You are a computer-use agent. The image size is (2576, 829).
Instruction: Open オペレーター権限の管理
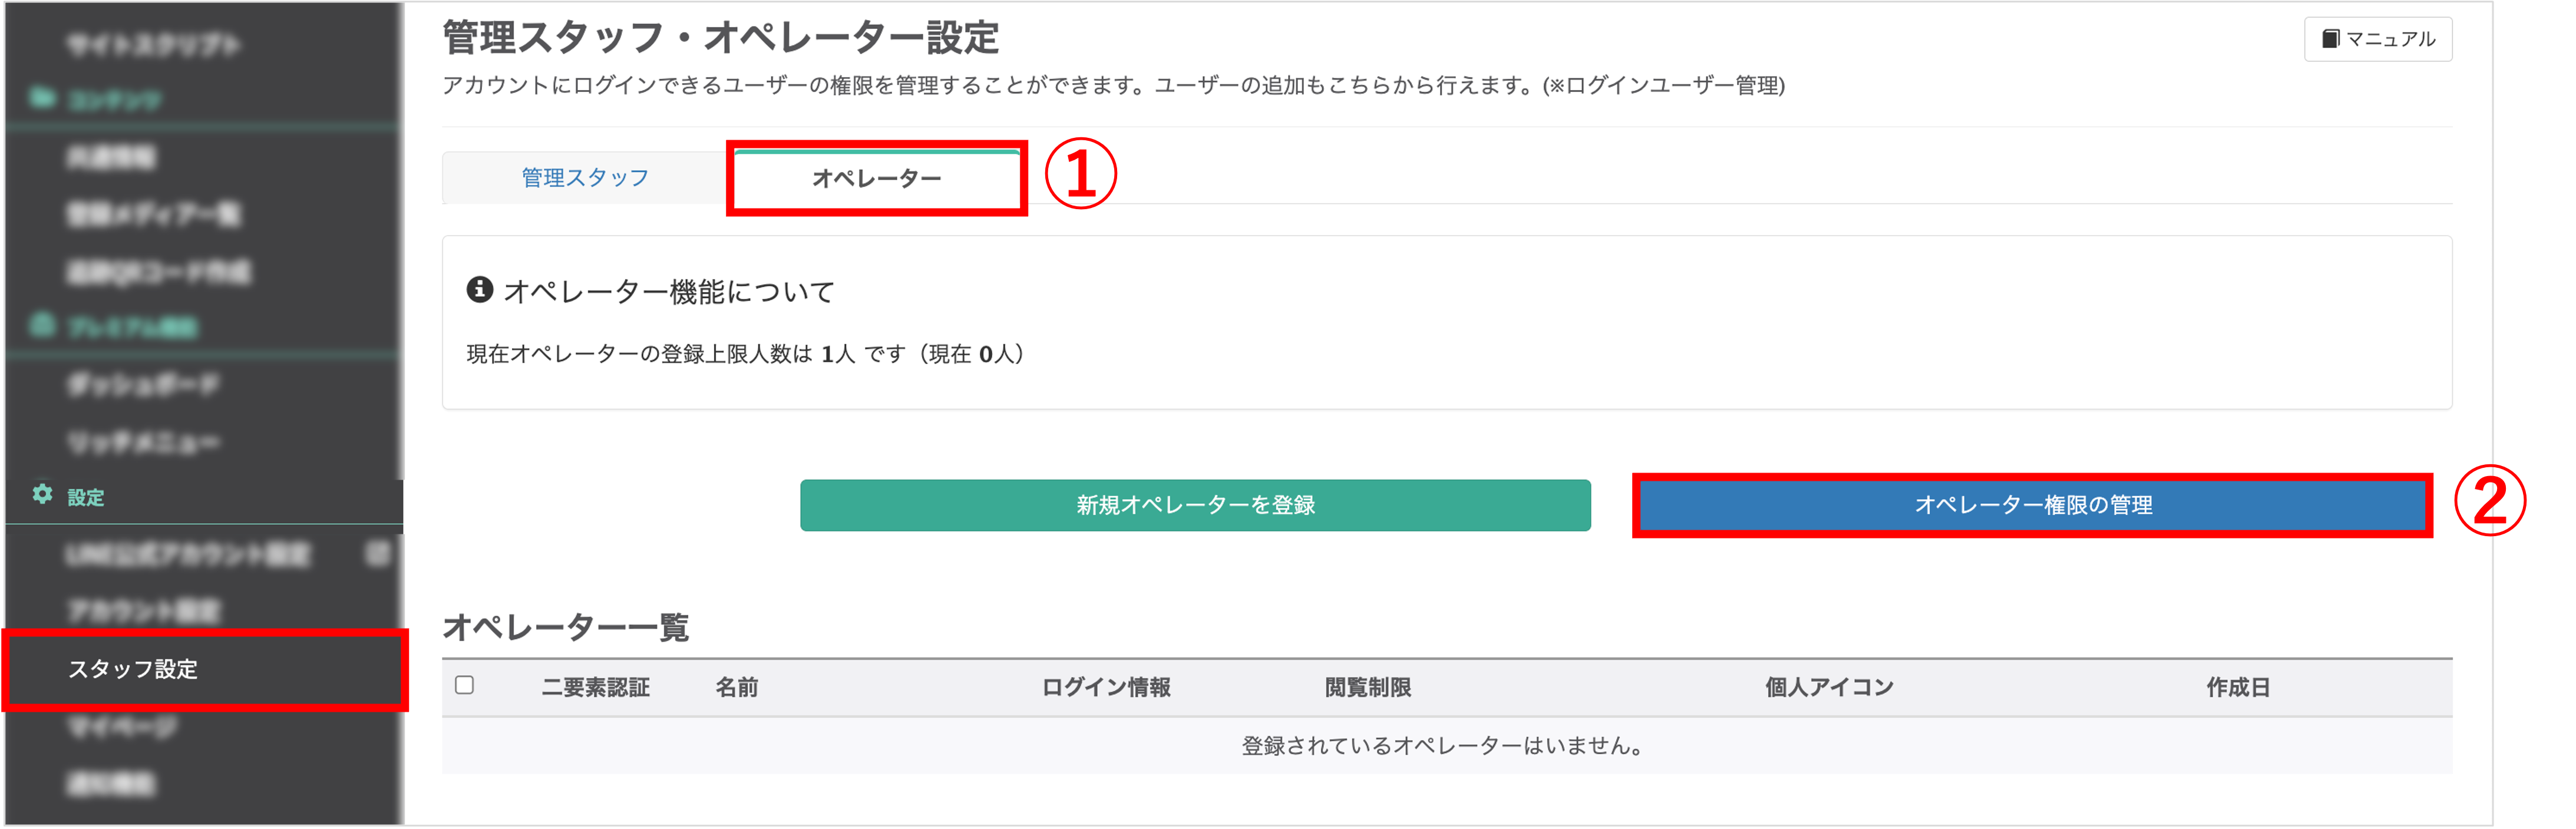point(2033,505)
